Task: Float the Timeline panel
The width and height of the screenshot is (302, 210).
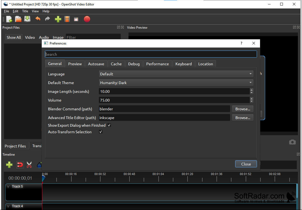Action: click(298, 154)
